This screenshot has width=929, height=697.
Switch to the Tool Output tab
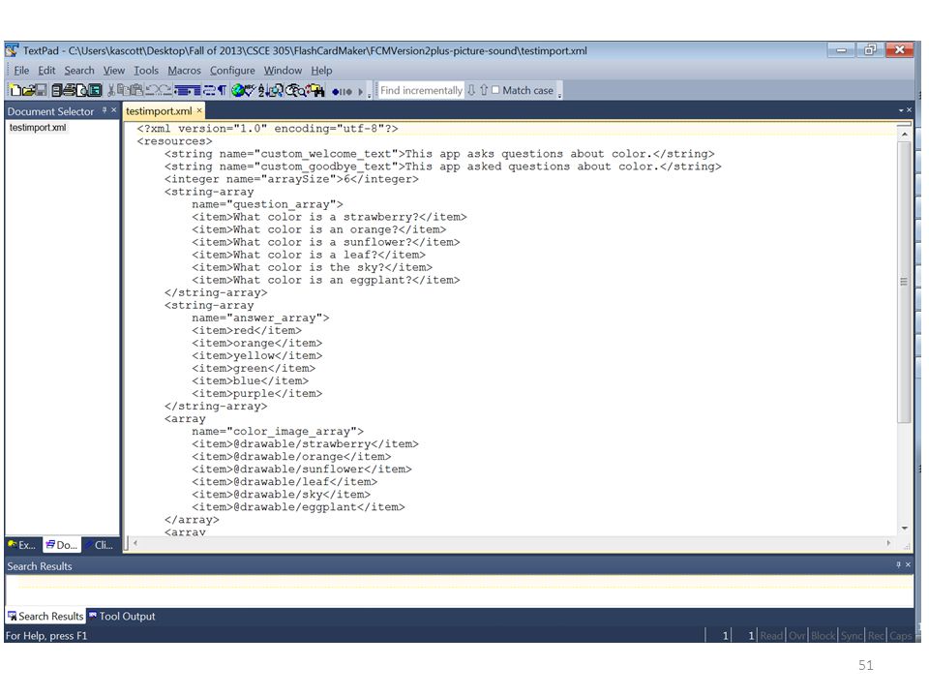click(x=122, y=617)
